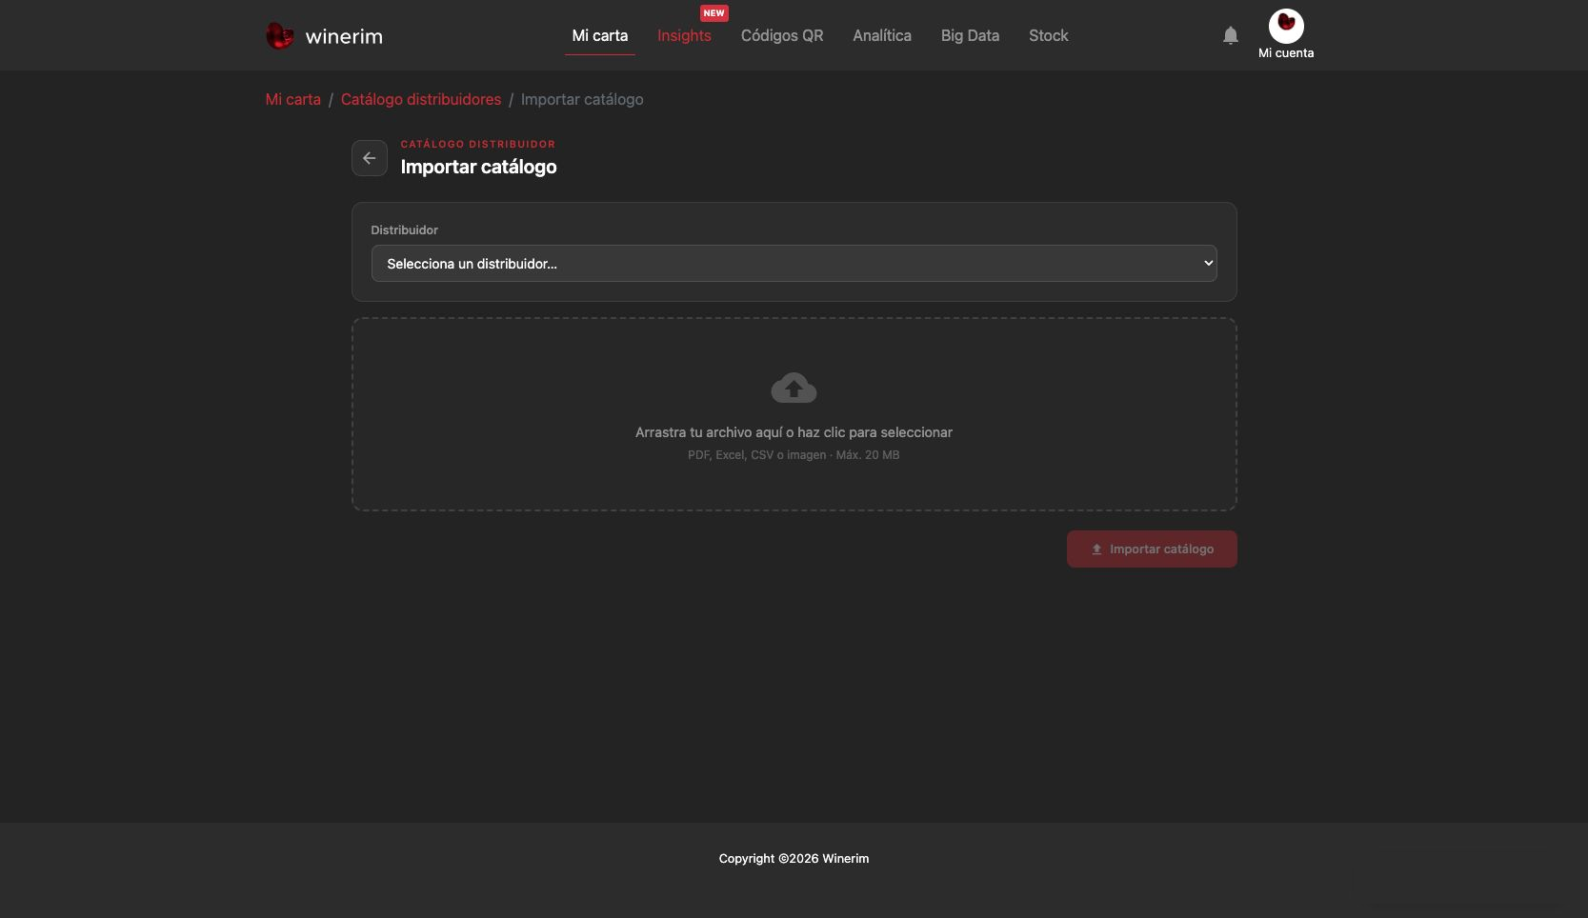1588x918 pixels.
Task: Click the cloud upload icon
Action: click(x=794, y=388)
